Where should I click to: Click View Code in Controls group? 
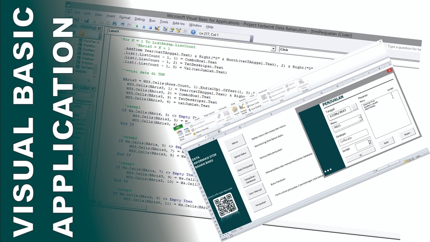[252, 105]
